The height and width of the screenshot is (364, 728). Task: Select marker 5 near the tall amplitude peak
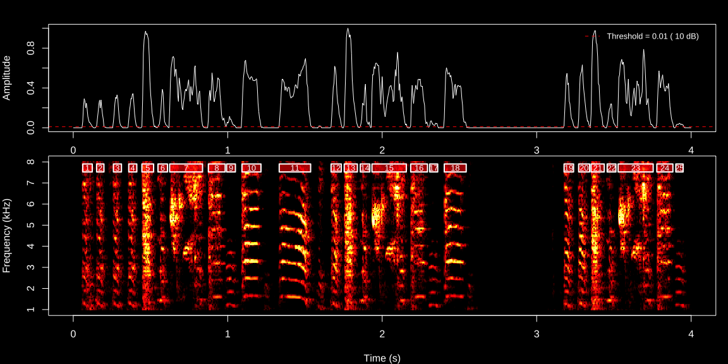point(147,168)
